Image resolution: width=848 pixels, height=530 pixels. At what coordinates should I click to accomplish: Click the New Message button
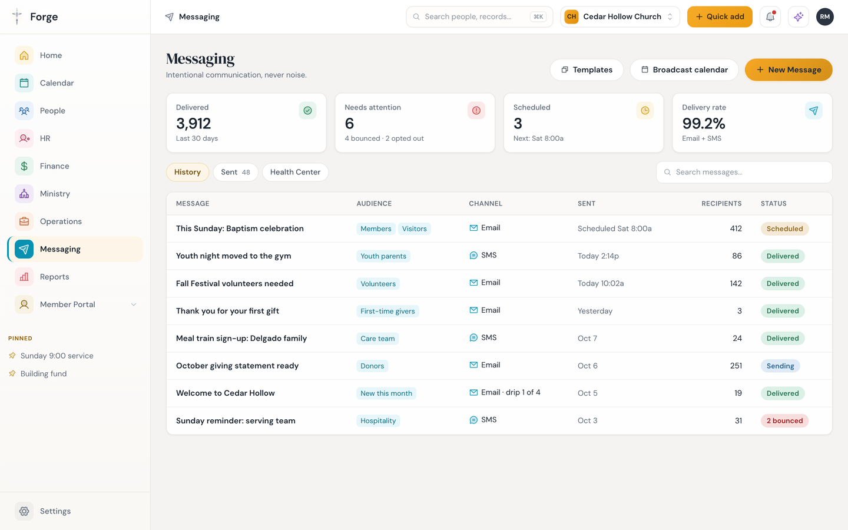point(789,69)
